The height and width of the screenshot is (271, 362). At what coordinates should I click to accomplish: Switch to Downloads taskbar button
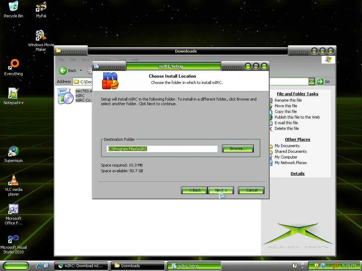click(138, 266)
